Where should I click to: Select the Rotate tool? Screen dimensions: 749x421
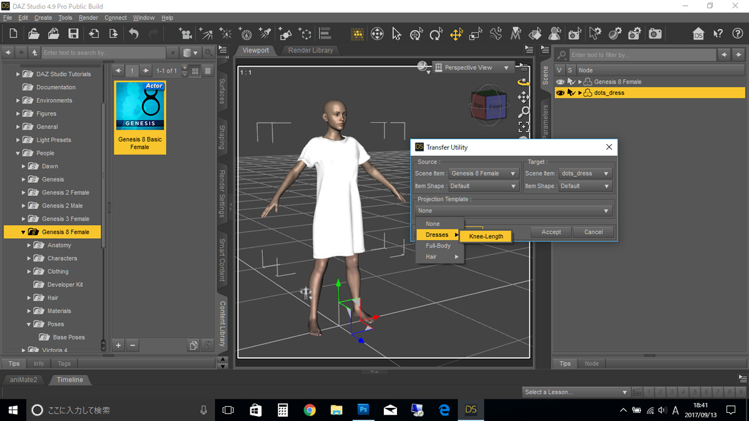(x=436, y=34)
